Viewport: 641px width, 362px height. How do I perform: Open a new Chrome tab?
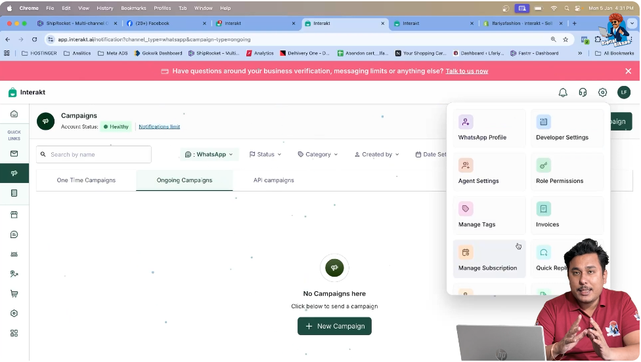pyautogui.click(x=575, y=23)
